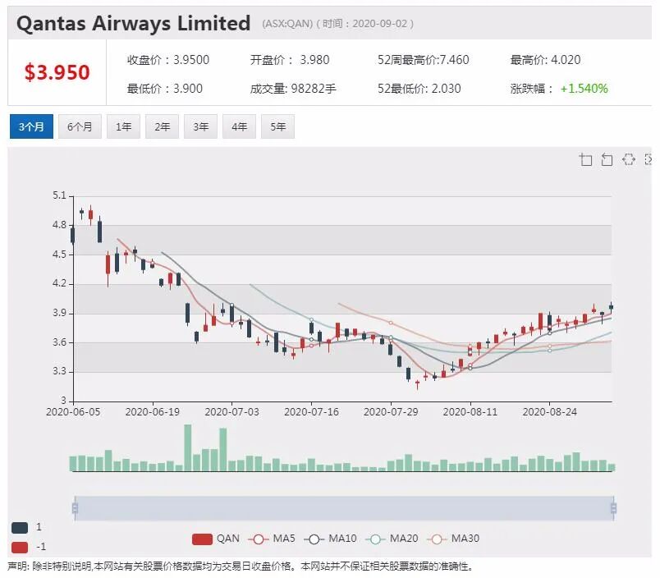The width and height of the screenshot is (660, 578).
Task: Click the 2020-06-05 x-axis date label
Action: [x=73, y=411]
